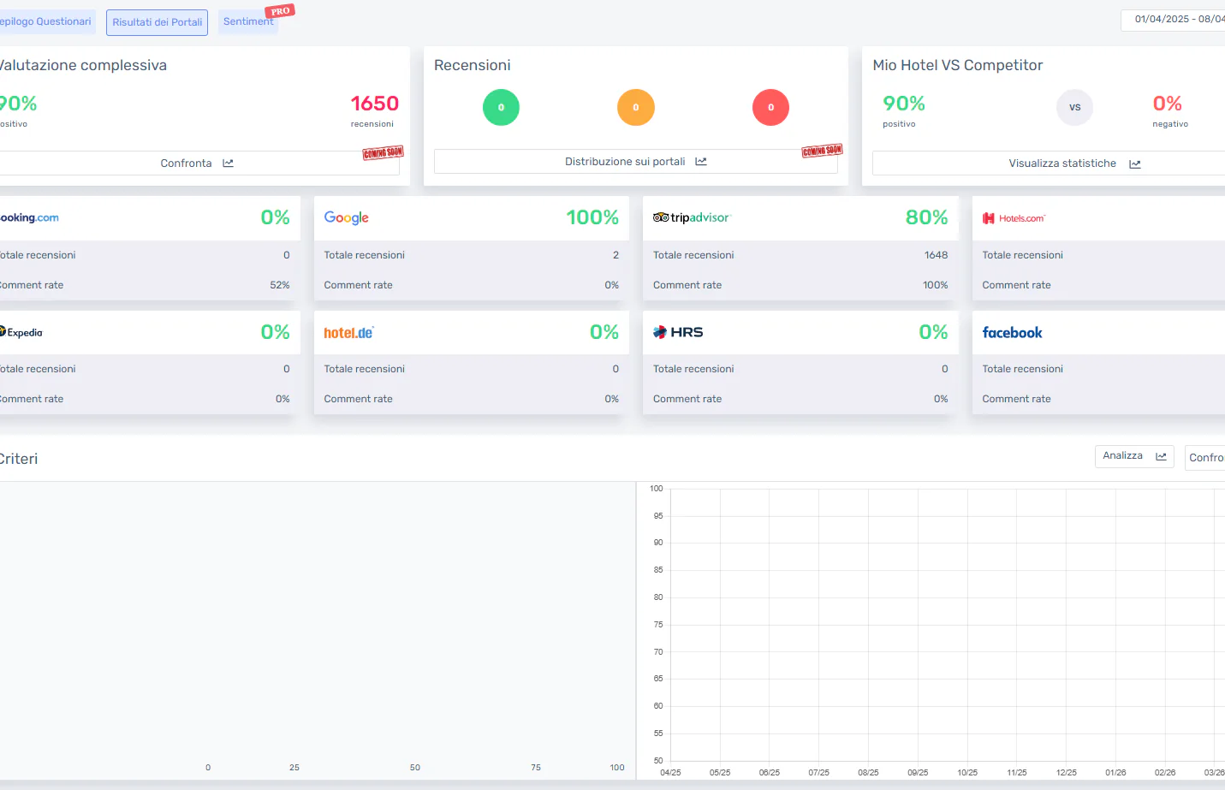The height and width of the screenshot is (790, 1225).
Task: Select the HRS portal logo
Action: point(678,332)
